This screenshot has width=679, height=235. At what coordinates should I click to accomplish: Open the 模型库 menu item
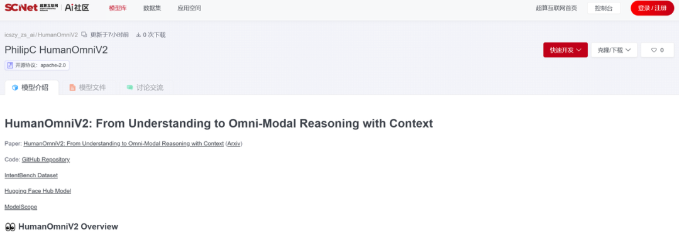[x=118, y=8]
